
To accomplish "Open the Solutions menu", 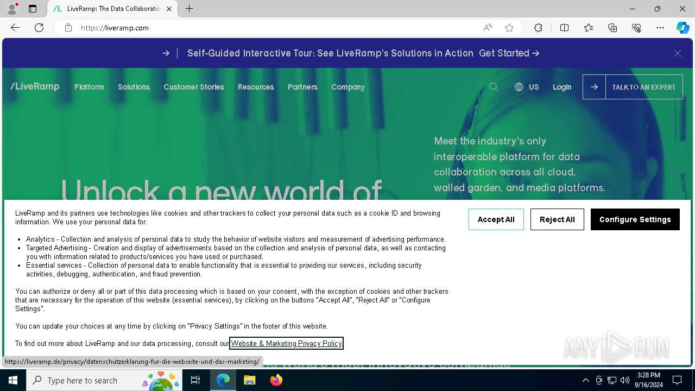I will pos(134,87).
